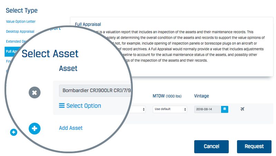276x156 pixels.
Task: Click the large magnified blue plus icon
Action: tap(34, 128)
